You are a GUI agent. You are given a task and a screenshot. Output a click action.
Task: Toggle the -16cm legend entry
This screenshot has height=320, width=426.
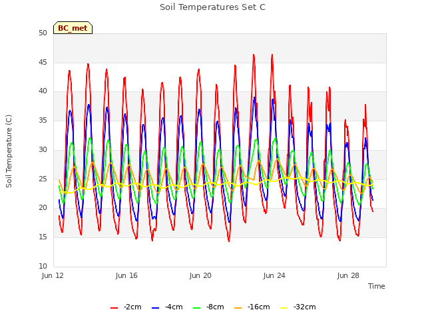tap(252, 307)
